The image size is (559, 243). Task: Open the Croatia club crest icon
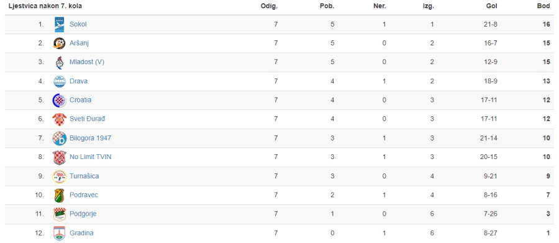(59, 100)
